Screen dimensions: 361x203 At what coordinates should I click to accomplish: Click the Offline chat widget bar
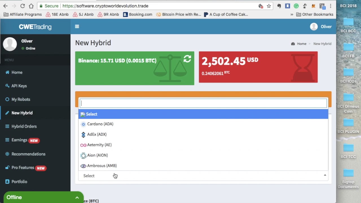pyautogui.click(x=44, y=197)
